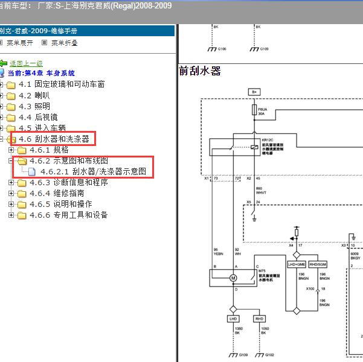Select 4.3 照明 tree item
363x362 pixels.
coord(34,106)
